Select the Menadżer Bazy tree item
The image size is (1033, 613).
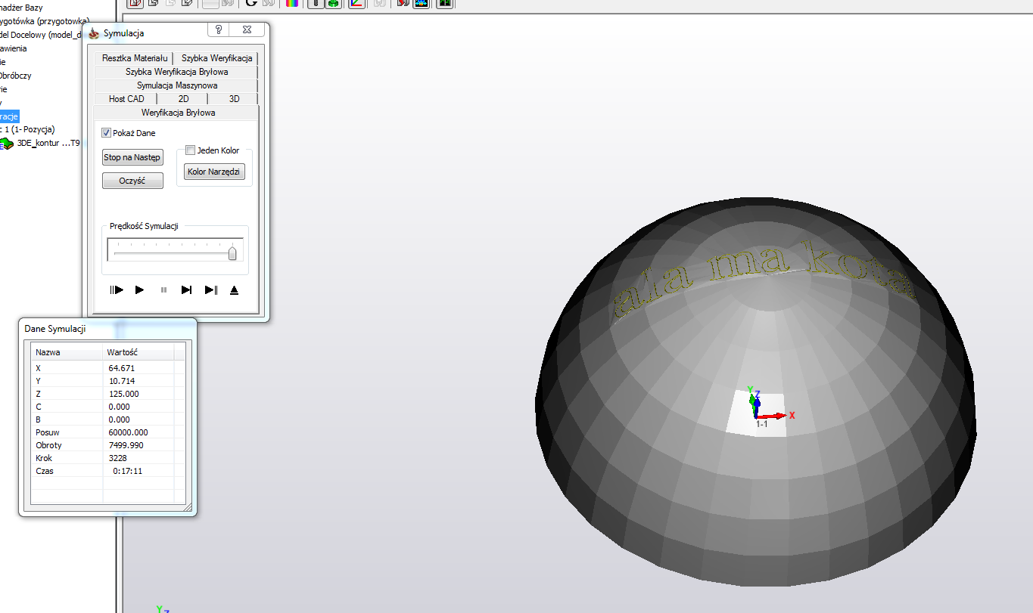coord(21,8)
